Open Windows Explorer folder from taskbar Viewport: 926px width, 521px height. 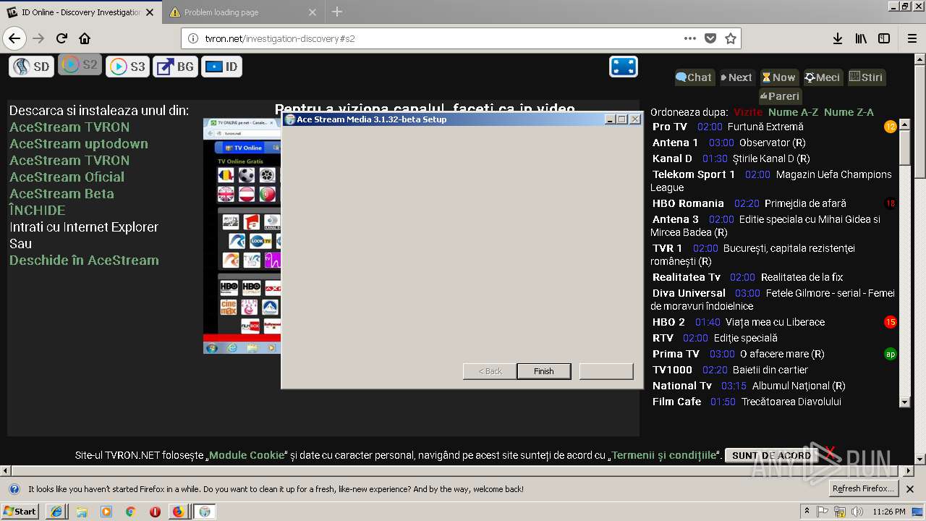point(81,512)
